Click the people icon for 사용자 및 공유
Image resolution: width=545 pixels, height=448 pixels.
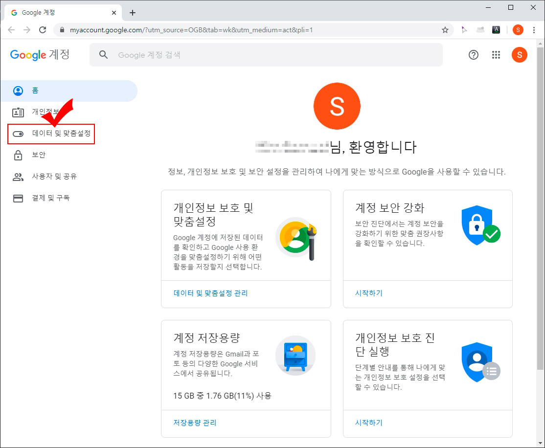coord(18,177)
